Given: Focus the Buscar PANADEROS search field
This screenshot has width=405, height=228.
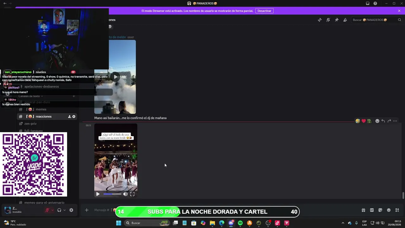Looking at the screenshot, I should [377, 20].
